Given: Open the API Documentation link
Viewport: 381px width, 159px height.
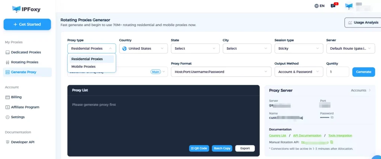Looking at the screenshot, I should [x=307, y=136].
